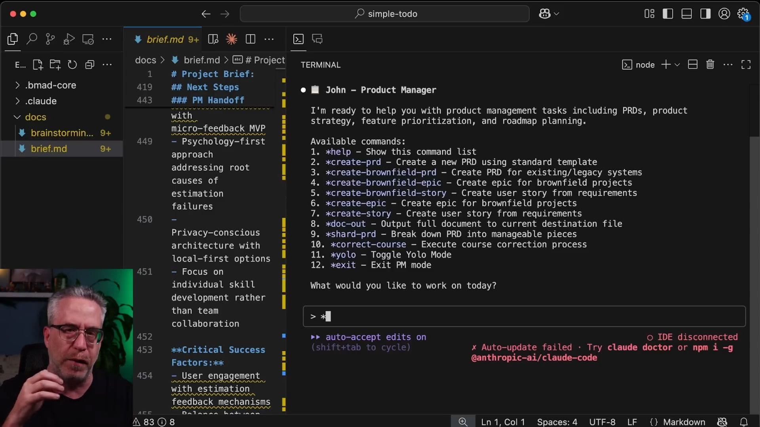Screen dimensions: 760x427
Task: Toggle the bottom panel visibility
Action: click(x=686, y=14)
